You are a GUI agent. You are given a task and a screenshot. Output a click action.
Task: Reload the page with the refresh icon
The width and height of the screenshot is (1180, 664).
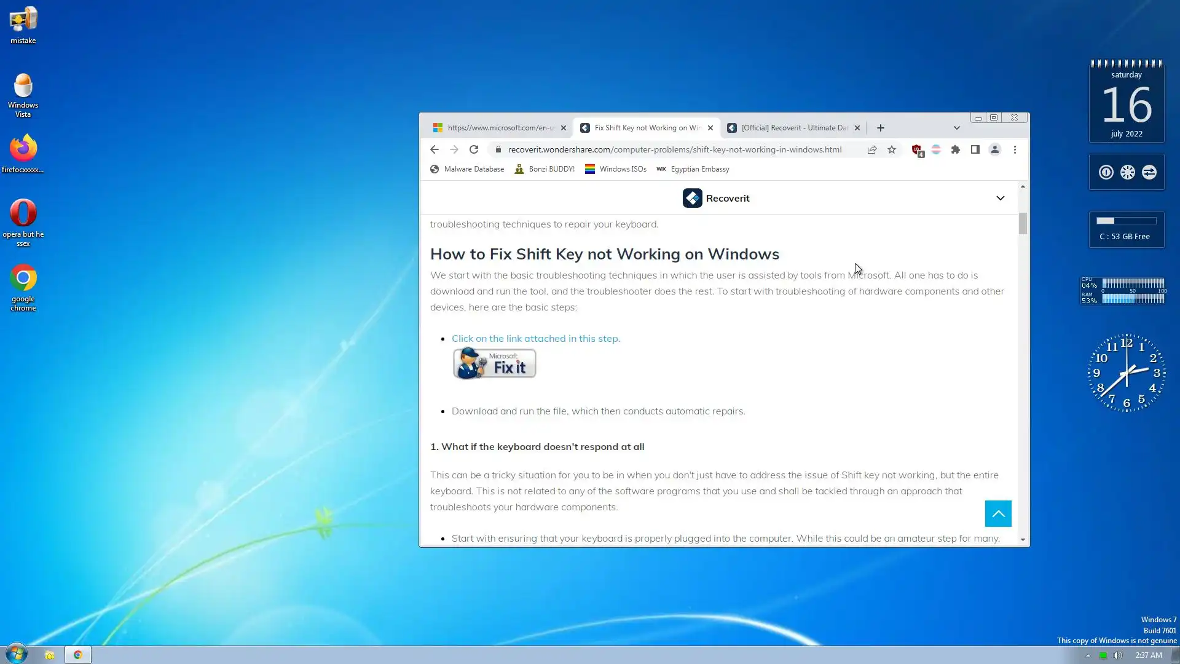473,149
